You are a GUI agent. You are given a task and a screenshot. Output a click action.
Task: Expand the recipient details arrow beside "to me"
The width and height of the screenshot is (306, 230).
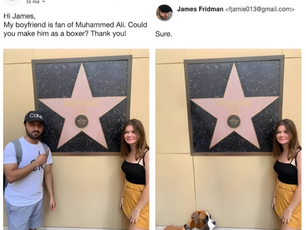point(44,2)
